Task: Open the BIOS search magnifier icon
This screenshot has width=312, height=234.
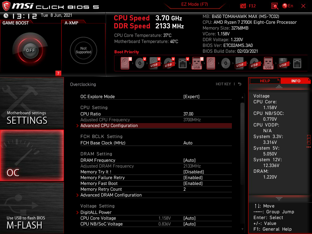Action: pyautogui.click(x=275, y=6)
